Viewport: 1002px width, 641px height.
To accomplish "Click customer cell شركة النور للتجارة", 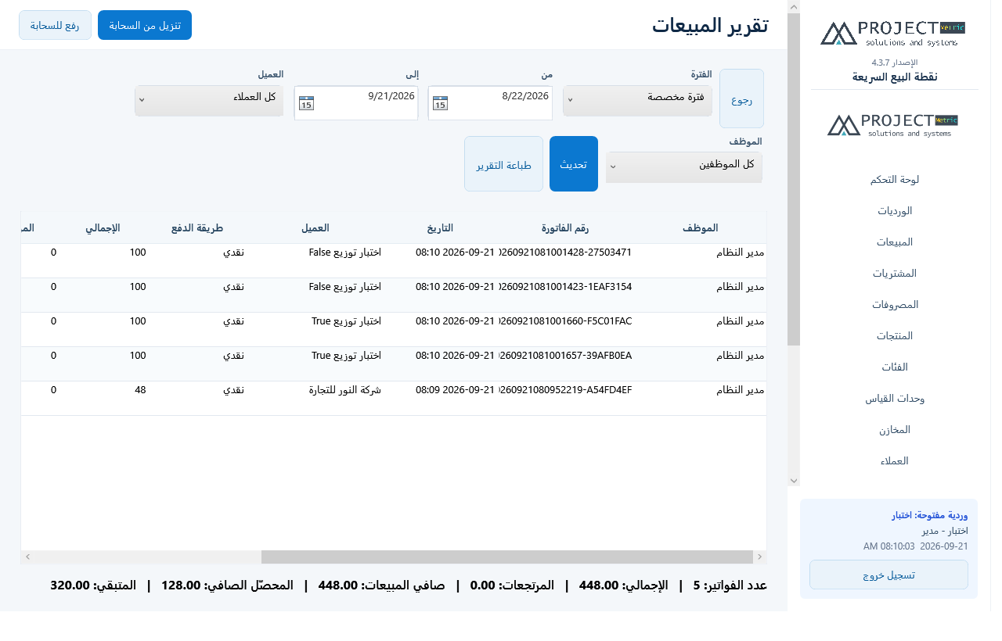I will pyautogui.click(x=345, y=390).
